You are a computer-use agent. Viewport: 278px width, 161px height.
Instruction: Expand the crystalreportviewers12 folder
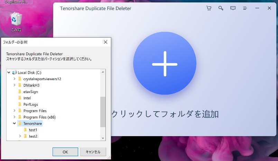15,79
